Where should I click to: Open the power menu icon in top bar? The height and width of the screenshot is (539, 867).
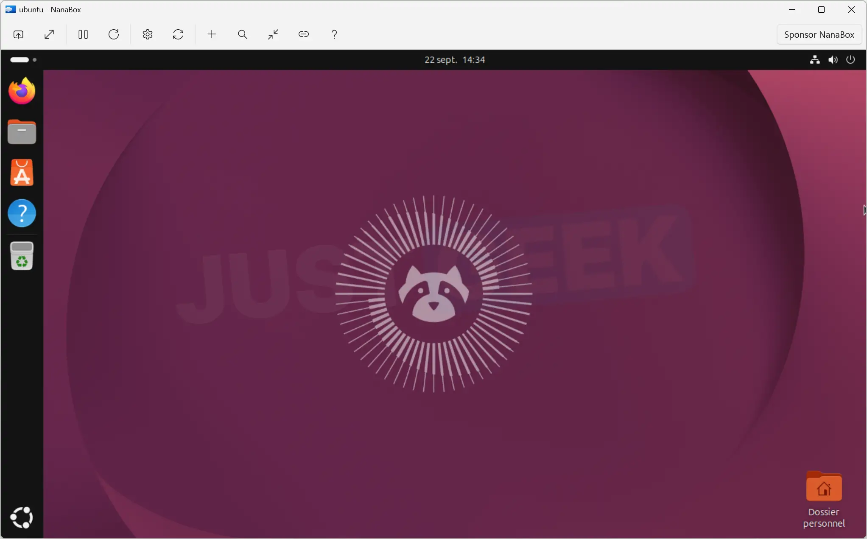(851, 60)
